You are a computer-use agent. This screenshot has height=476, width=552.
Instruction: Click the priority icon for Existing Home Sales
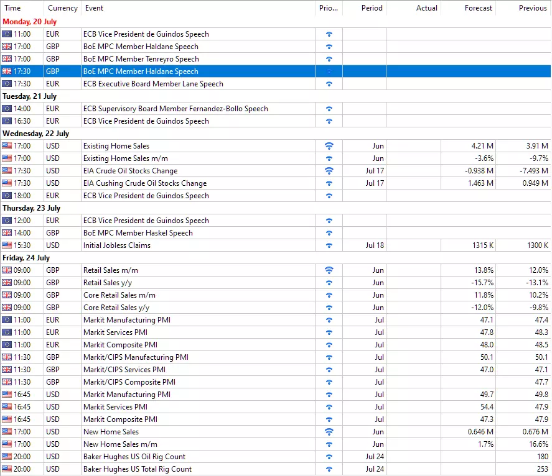pos(329,146)
